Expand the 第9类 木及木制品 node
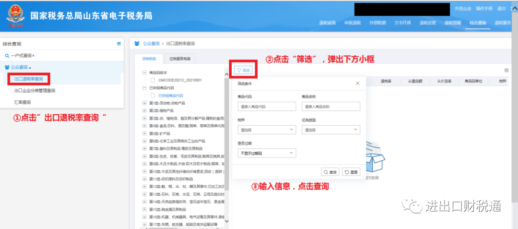Image resolution: width=518 pixels, height=229 pixels. tap(144, 164)
